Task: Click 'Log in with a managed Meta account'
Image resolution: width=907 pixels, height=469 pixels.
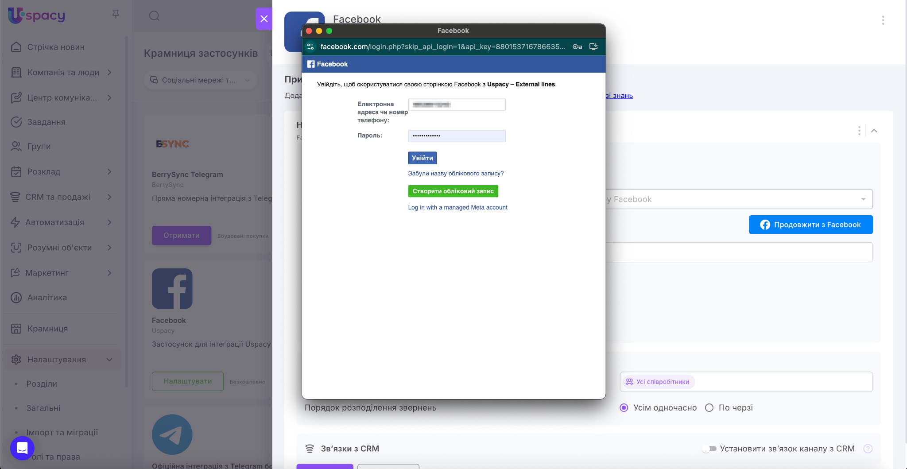Action: click(457, 207)
